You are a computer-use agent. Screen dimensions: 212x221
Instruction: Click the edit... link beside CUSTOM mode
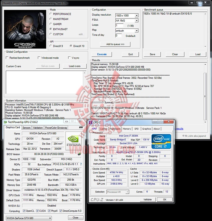click(82, 34)
